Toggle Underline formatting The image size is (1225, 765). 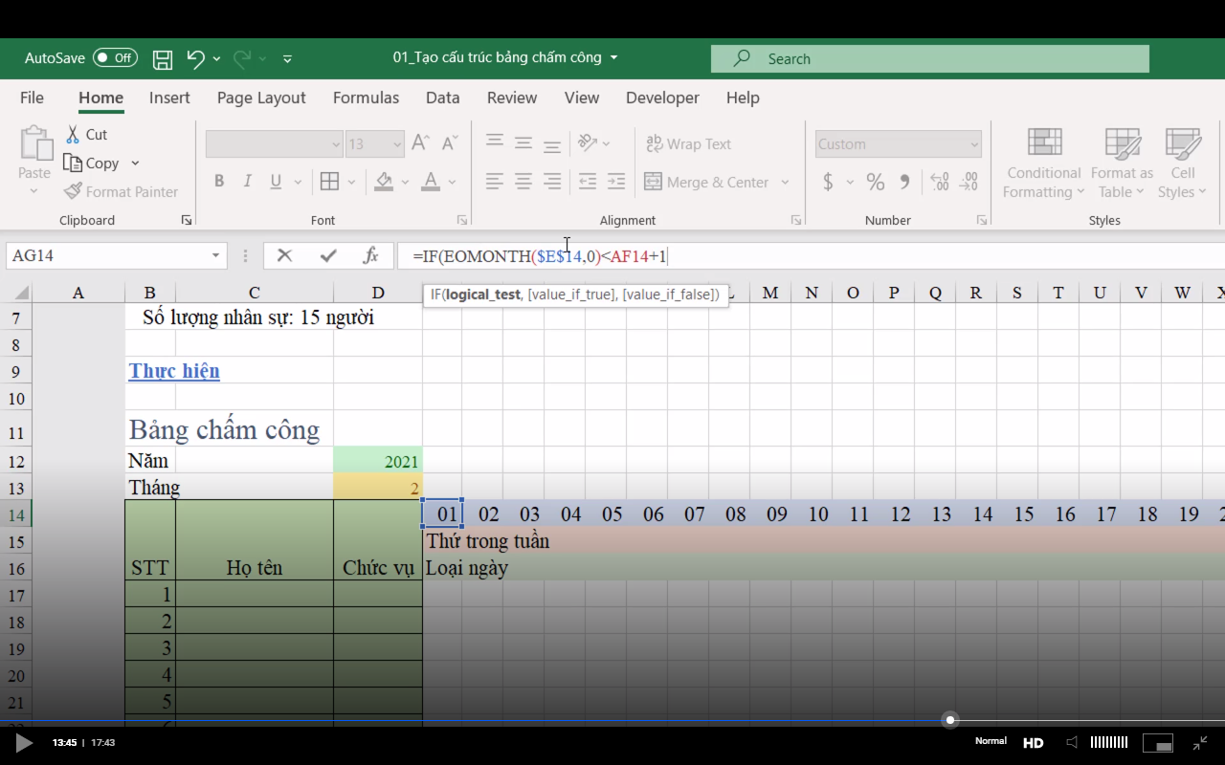tap(276, 182)
